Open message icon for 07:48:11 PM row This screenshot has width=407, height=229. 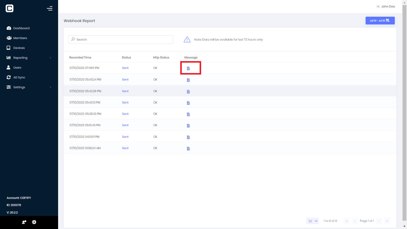(188, 69)
